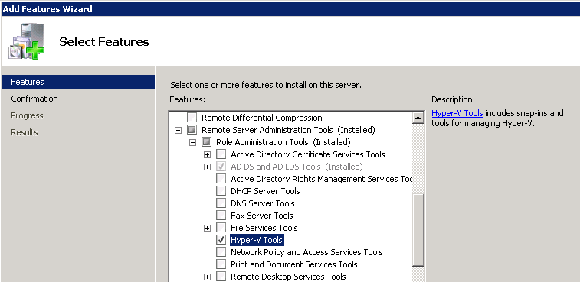
Task: Toggle Remote Server Administration Tools checkbox
Action: tap(192, 130)
